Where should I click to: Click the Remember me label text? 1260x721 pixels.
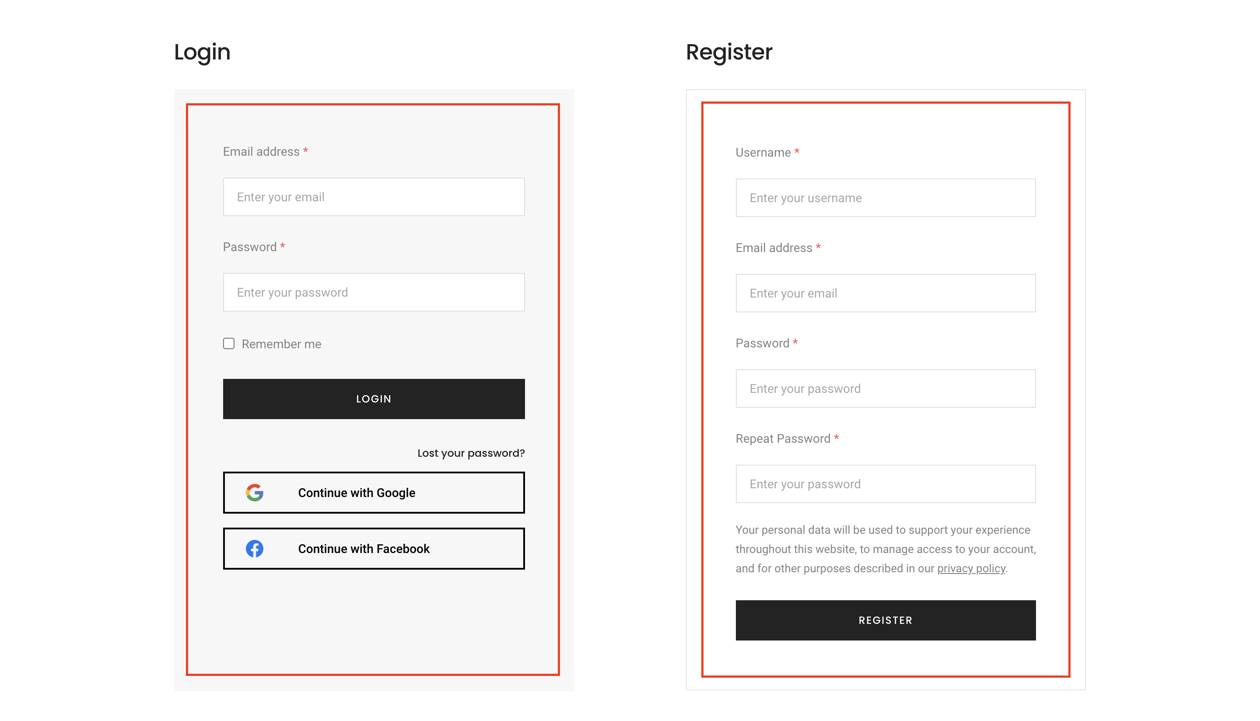281,344
